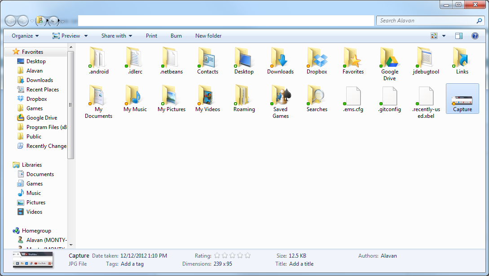Open the view options dropdown arrow
Image resolution: width=489 pixels, height=276 pixels.
[x=444, y=36]
